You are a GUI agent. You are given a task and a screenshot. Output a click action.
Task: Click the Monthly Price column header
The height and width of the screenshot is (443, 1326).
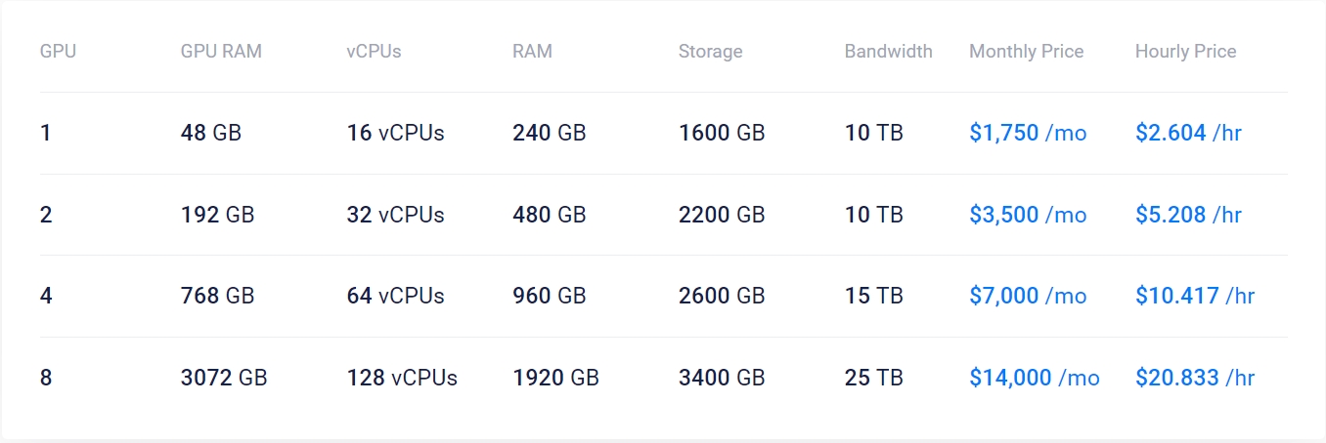1026,52
